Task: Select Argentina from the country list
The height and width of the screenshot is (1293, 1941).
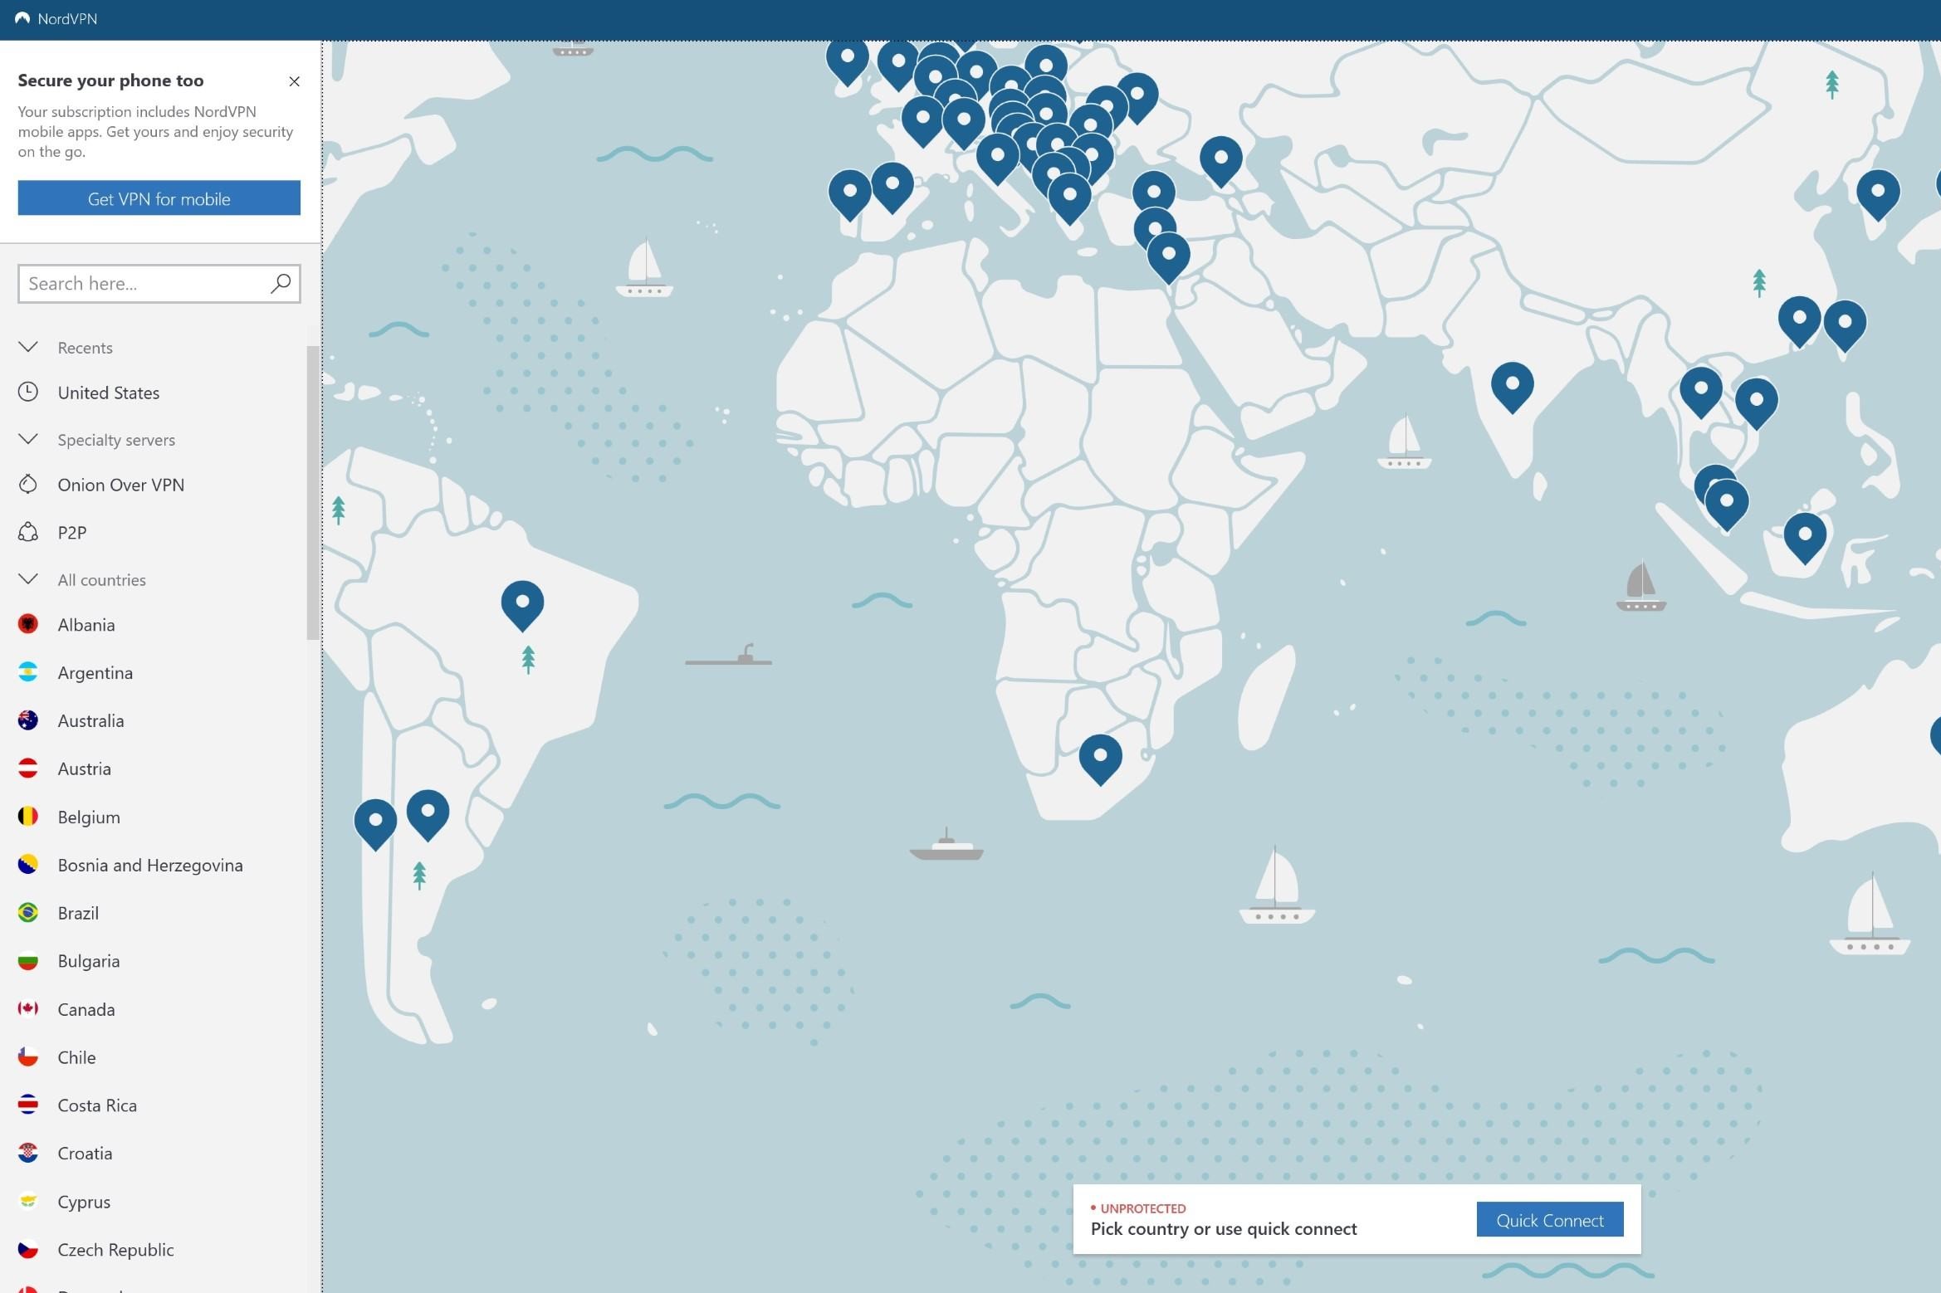Action: (x=95, y=672)
